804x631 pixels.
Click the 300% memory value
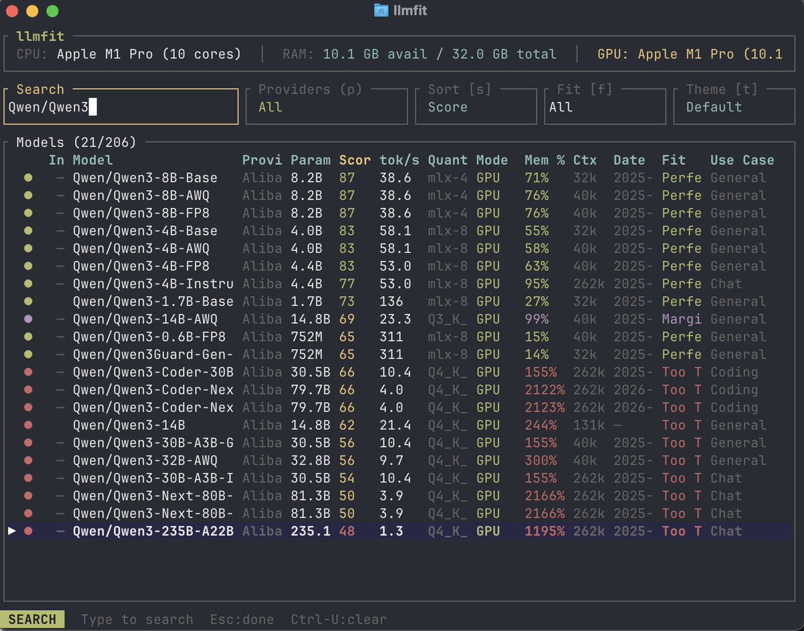[541, 461]
